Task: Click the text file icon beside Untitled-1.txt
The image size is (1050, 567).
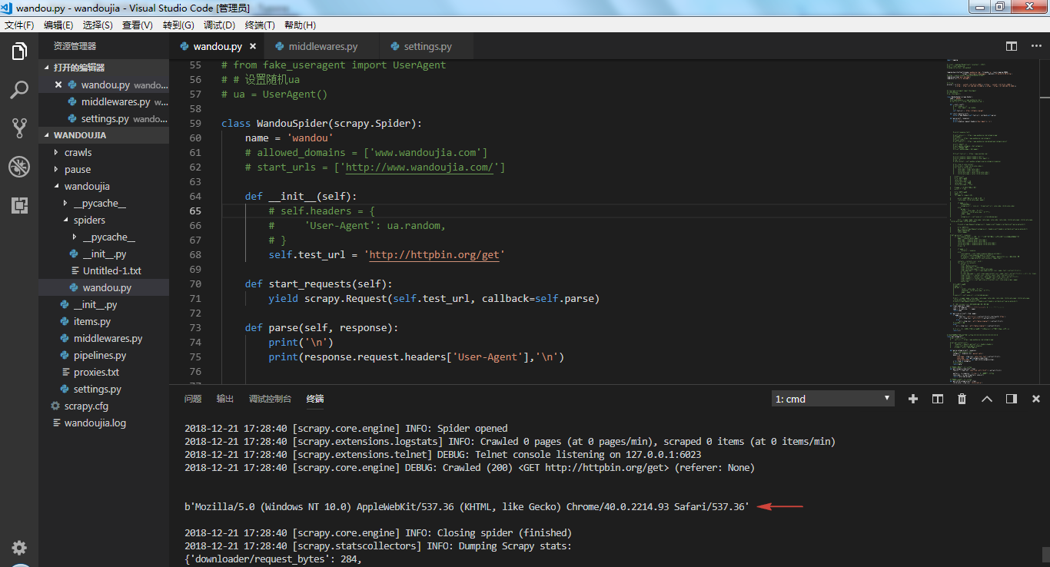Action: pyautogui.click(x=75, y=270)
